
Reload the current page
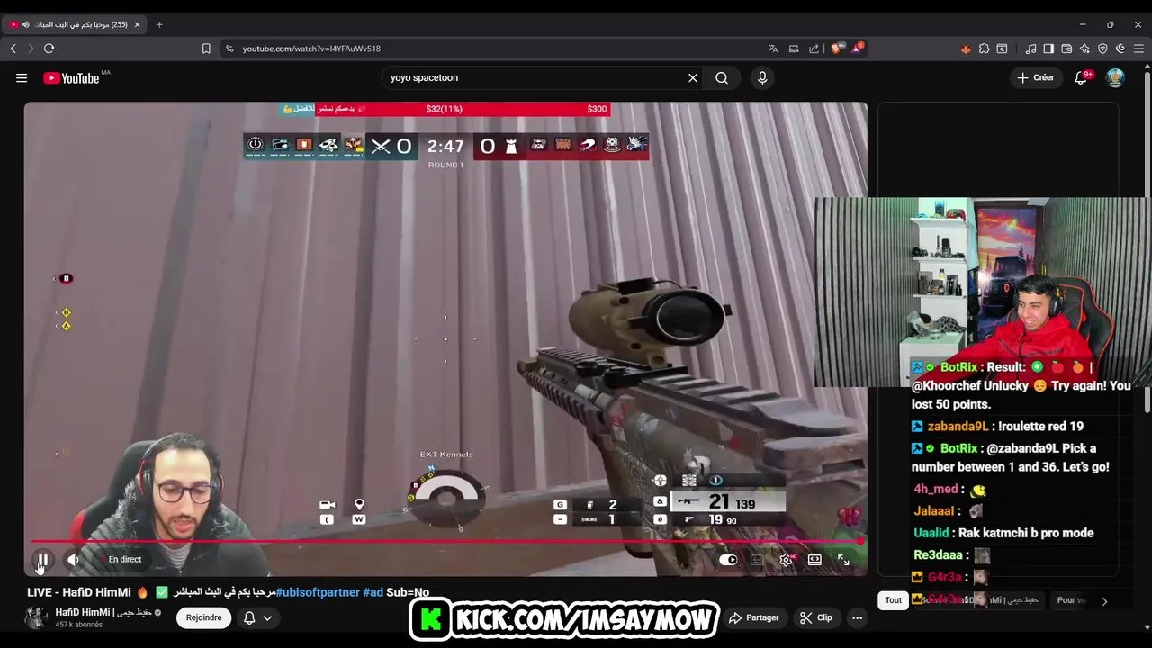[x=49, y=49]
